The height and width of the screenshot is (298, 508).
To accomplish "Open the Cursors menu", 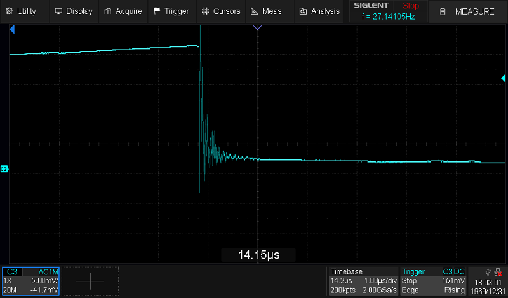I will pyautogui.click(x=220, y=11).
